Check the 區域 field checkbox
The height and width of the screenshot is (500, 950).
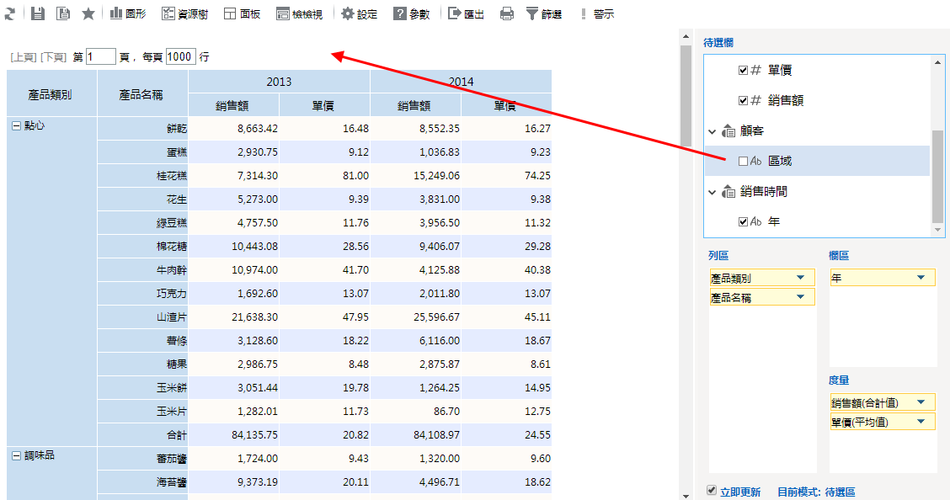point(743,161)
